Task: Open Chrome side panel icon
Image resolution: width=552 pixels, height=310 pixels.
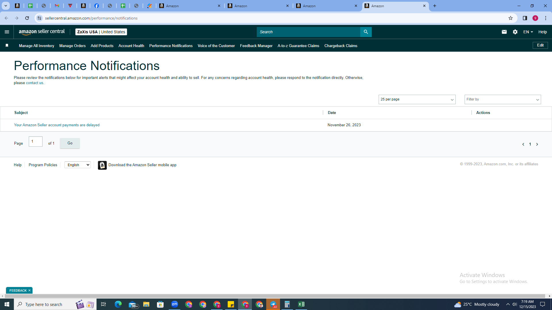Action: pyautogui.click(x=525, y=18)
